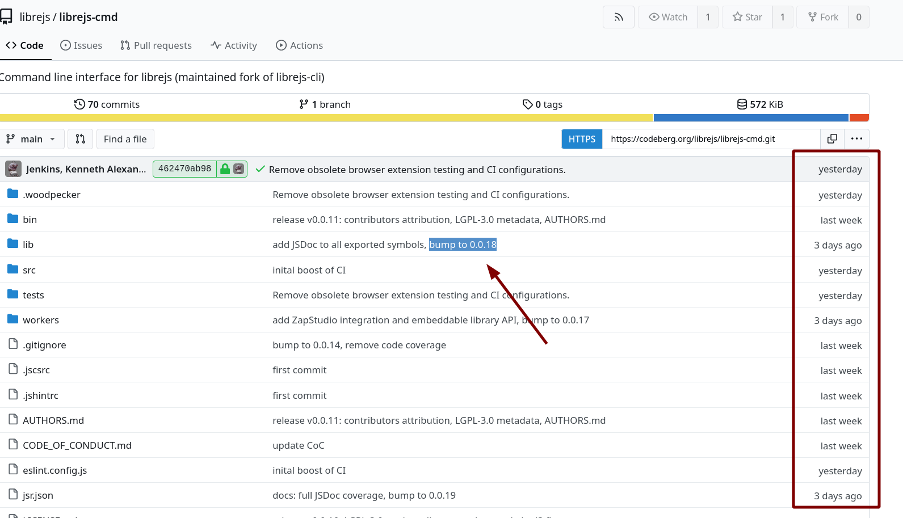The height and width of the screenshot is (518, 903).
Task: Click the 572 KiB repository size
Action: [760, 104]
